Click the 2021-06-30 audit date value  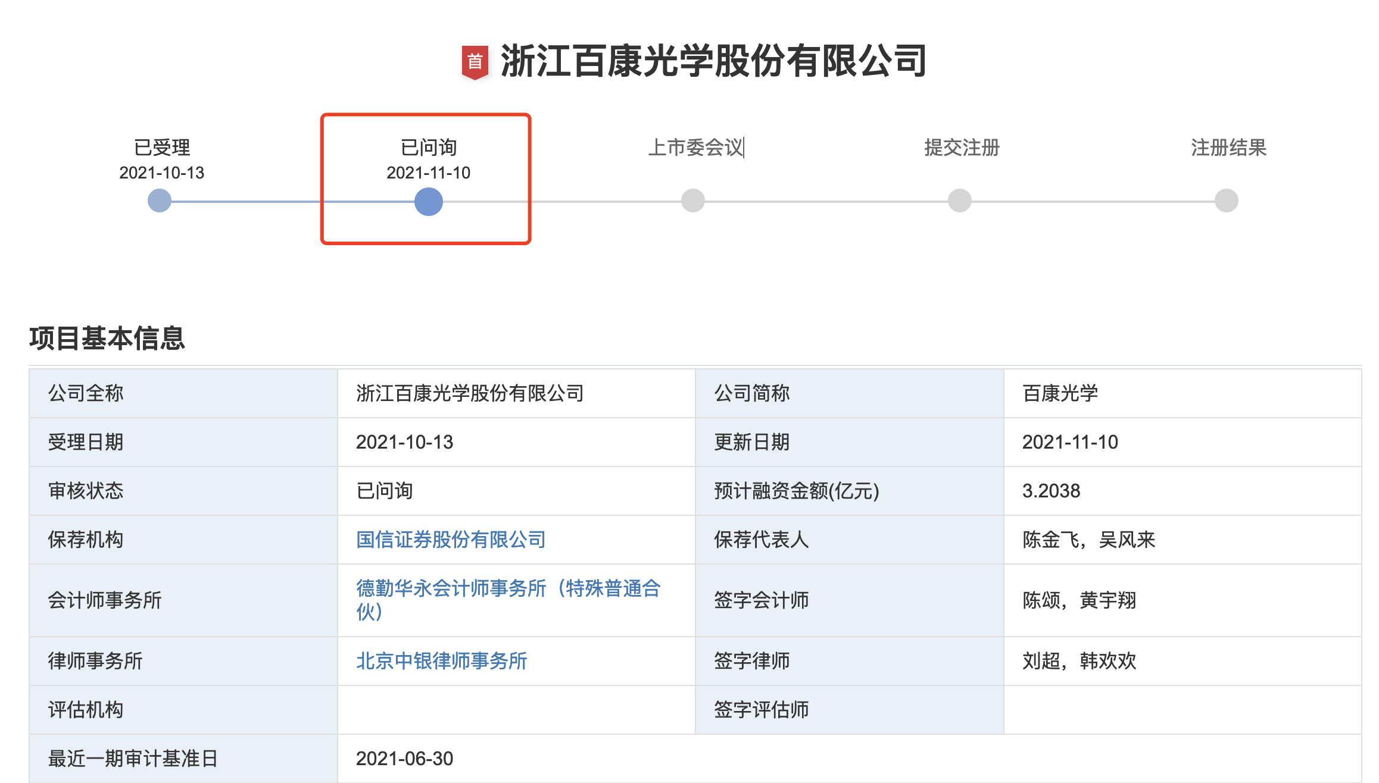pyautogui.click(x=405, y=759)
